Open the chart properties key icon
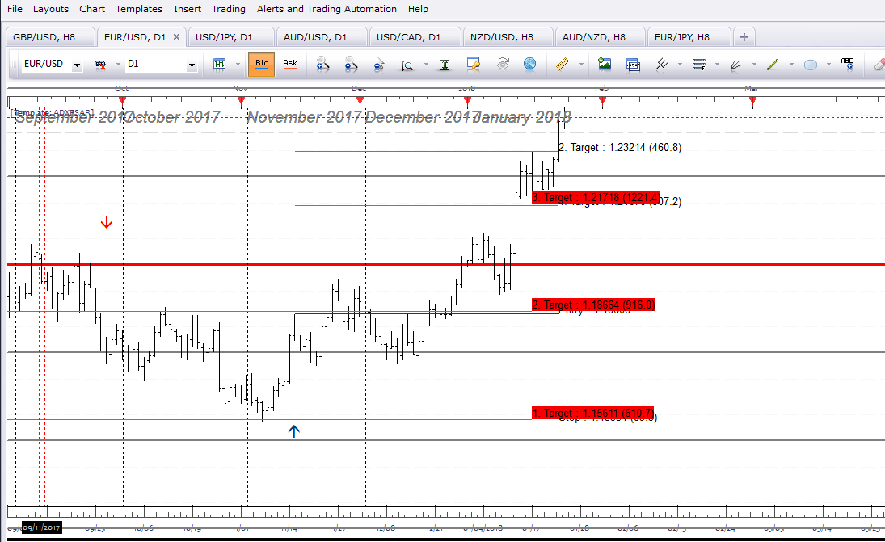885x542 pixels. 473,64
